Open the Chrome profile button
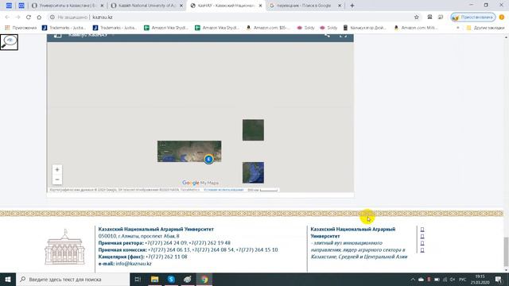509x286 pixels. tap(473, 17)
